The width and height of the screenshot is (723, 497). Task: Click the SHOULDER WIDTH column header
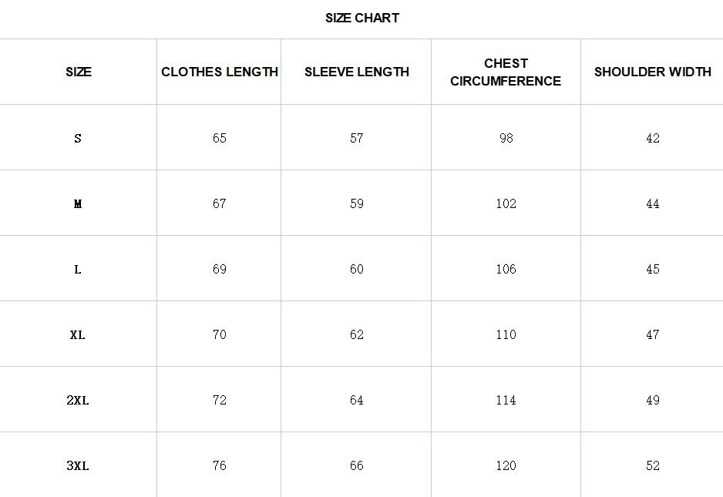click(x=653, y=72)
